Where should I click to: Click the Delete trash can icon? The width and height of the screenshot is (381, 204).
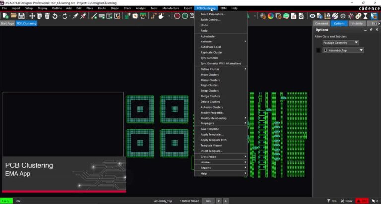pyautogui.click(x=47, y=16)
